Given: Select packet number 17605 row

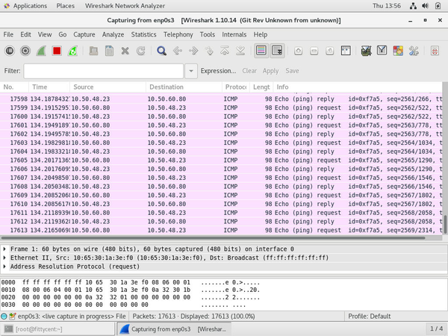Looking at the screenshot, I should tap(221, 161).
